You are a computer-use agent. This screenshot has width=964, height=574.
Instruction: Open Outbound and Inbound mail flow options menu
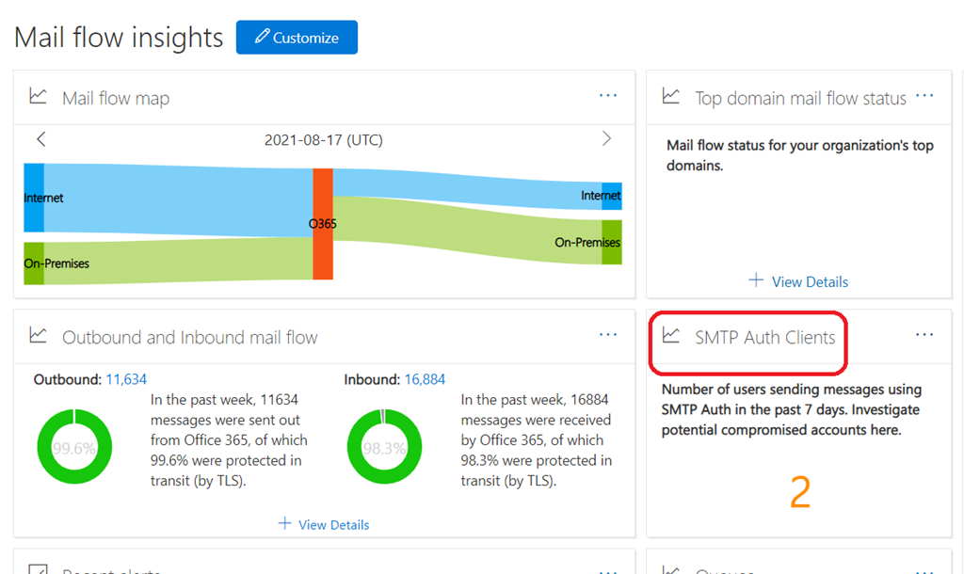(608, 335)
